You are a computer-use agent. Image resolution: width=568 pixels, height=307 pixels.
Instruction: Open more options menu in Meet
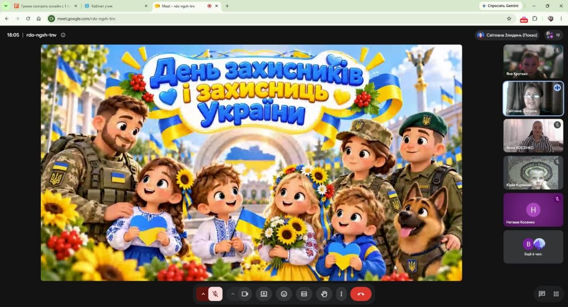(x=341, y=294)
